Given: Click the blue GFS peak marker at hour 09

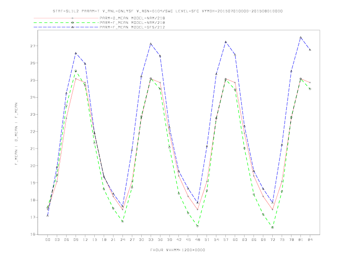Looking at the screenshot, I should (x=76, y=53).
